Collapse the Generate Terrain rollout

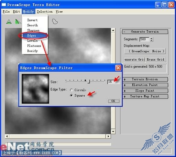click(145, 32)
